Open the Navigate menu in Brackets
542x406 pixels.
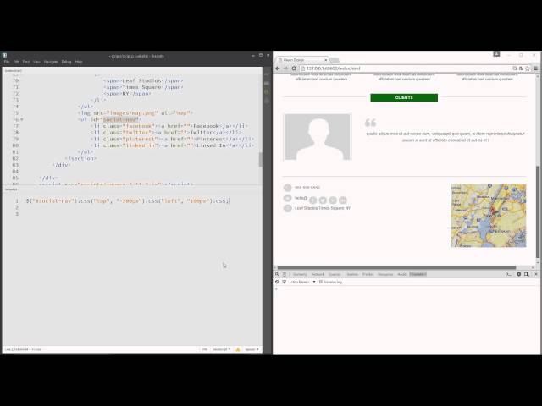click(x=51, y=62)
